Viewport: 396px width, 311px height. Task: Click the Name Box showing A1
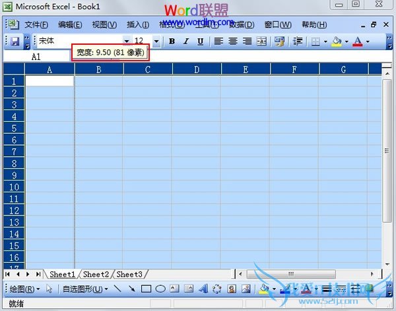click(x=36, y=57)
